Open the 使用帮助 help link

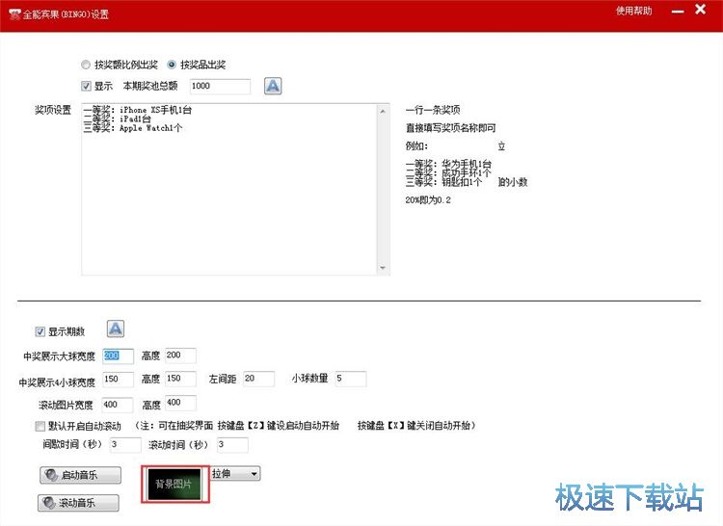click(634, 11)
